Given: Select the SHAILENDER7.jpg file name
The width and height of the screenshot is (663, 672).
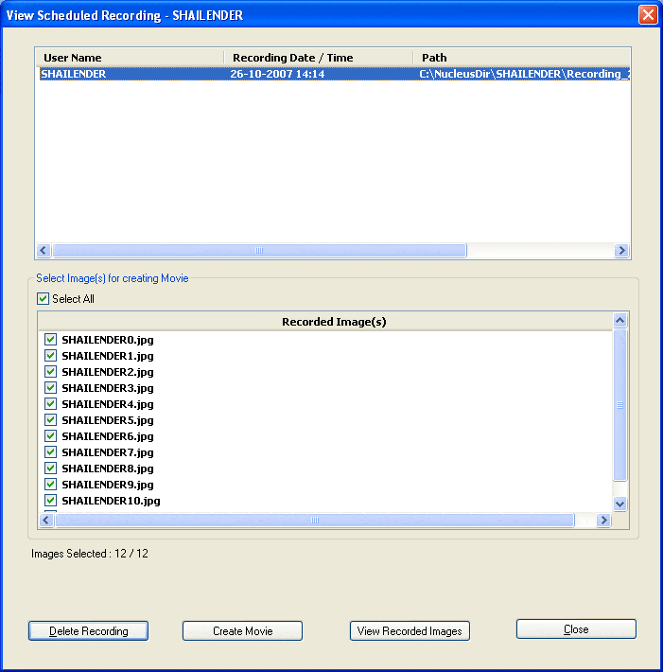Looking at the screenshot, I should tap(108, 452).
